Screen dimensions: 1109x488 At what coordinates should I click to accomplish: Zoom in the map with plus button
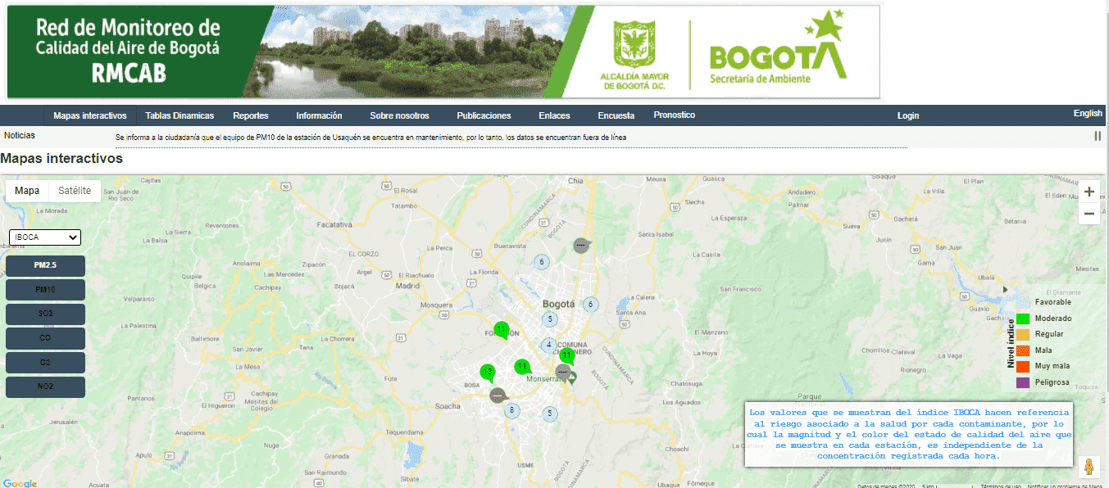[1089, 192]
